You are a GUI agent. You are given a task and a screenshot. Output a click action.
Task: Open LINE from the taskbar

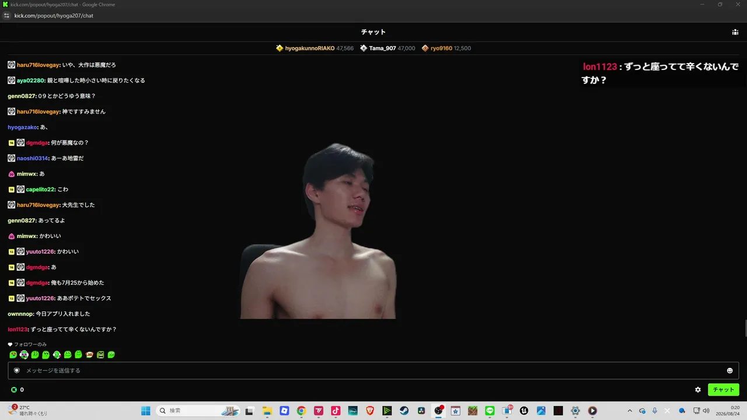tap(490, 411)
